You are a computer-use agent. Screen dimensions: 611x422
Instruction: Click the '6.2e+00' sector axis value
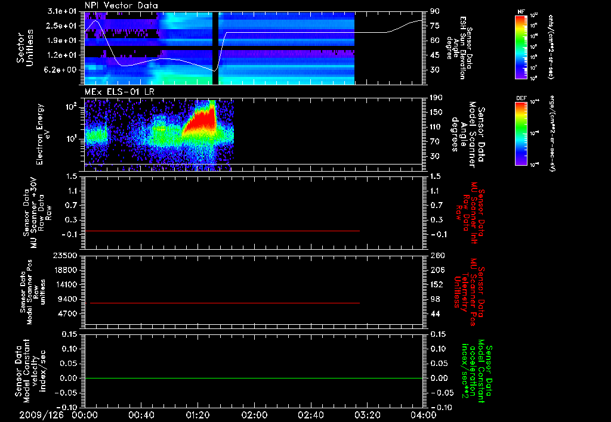(62, 70)
